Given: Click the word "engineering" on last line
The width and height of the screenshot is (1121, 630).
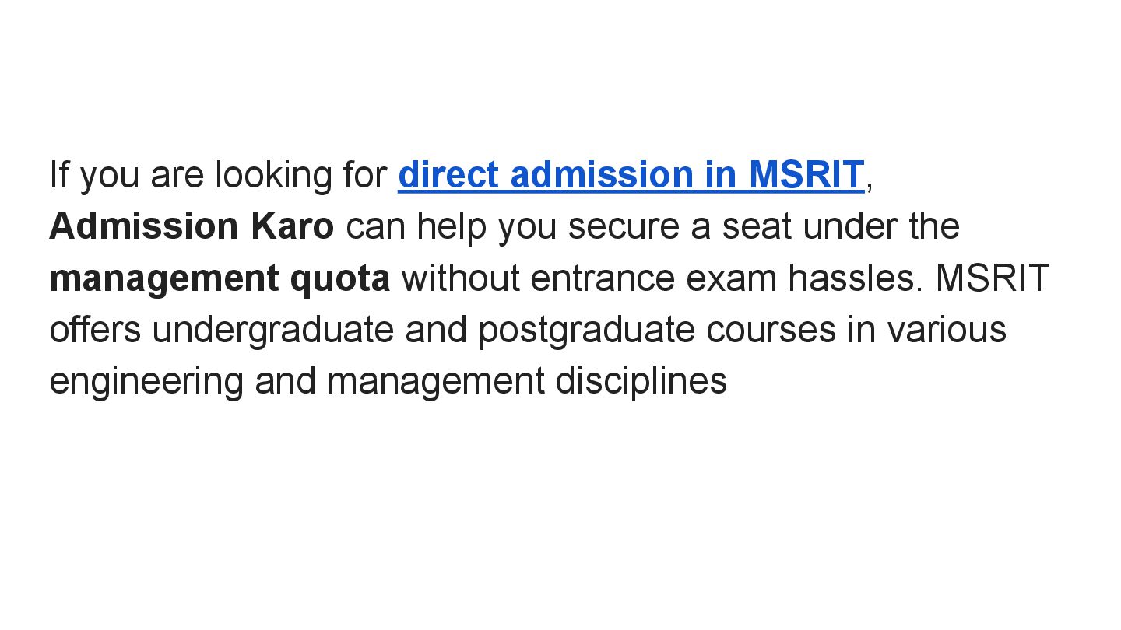Looking at the screenshot, I should 146,382.
